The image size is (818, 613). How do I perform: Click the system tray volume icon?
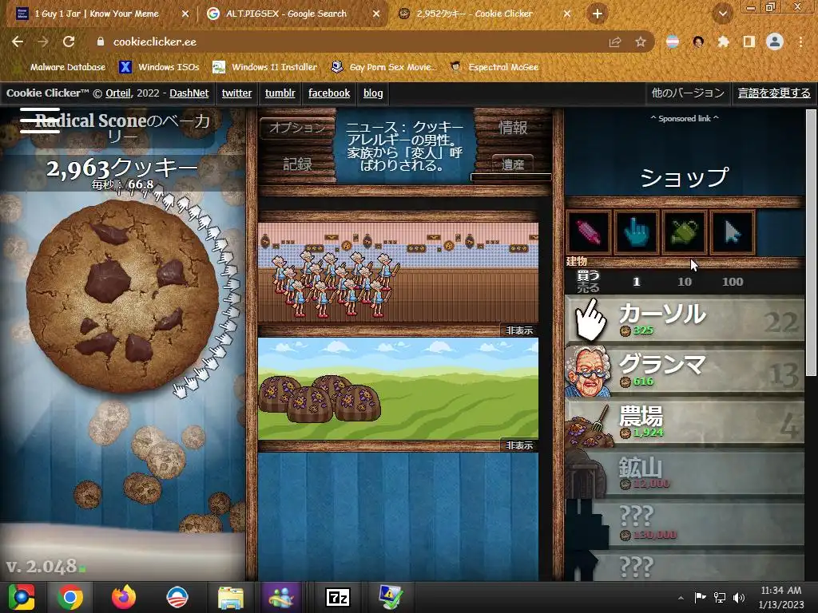click(x=739, y=597)
